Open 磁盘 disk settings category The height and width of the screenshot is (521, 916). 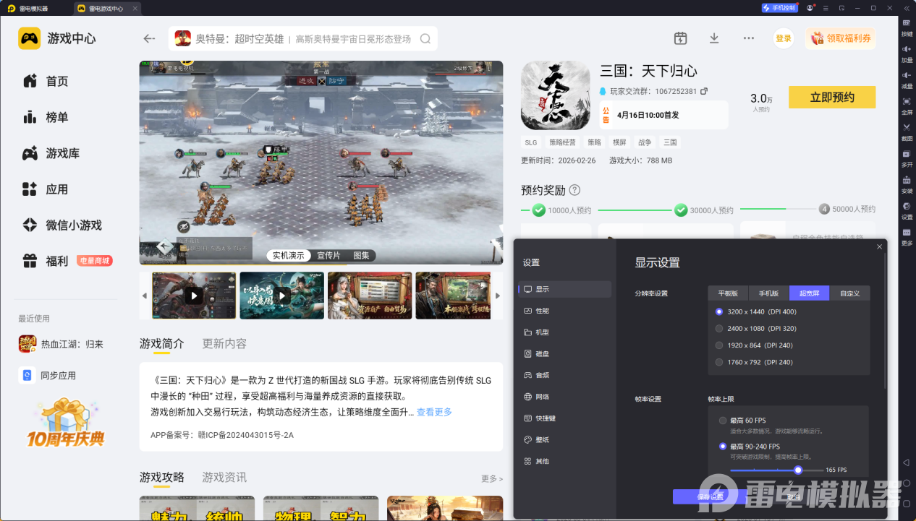click(x=565, y=353)
